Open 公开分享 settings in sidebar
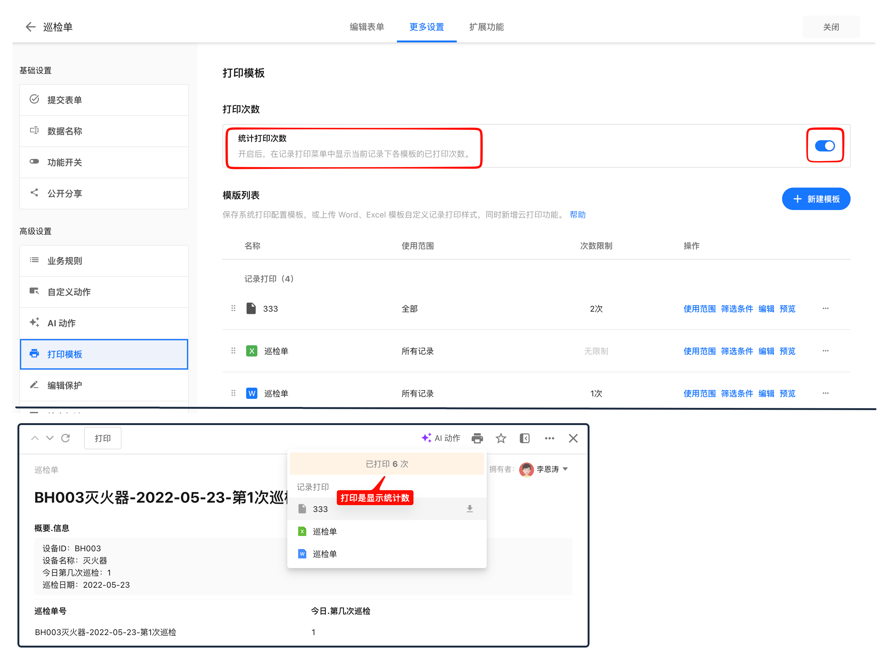Viewport: 888px width, 660px height. click(x=104, y=194)
